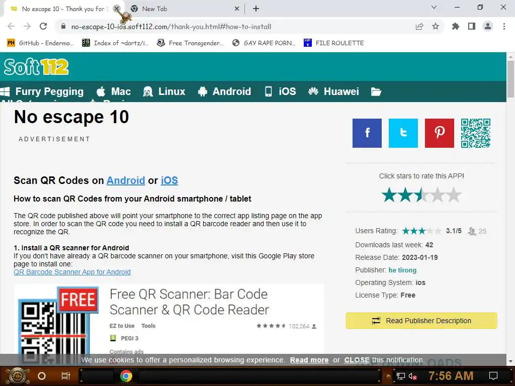
Task: Open a new browser tab
Action: point(256,9)
